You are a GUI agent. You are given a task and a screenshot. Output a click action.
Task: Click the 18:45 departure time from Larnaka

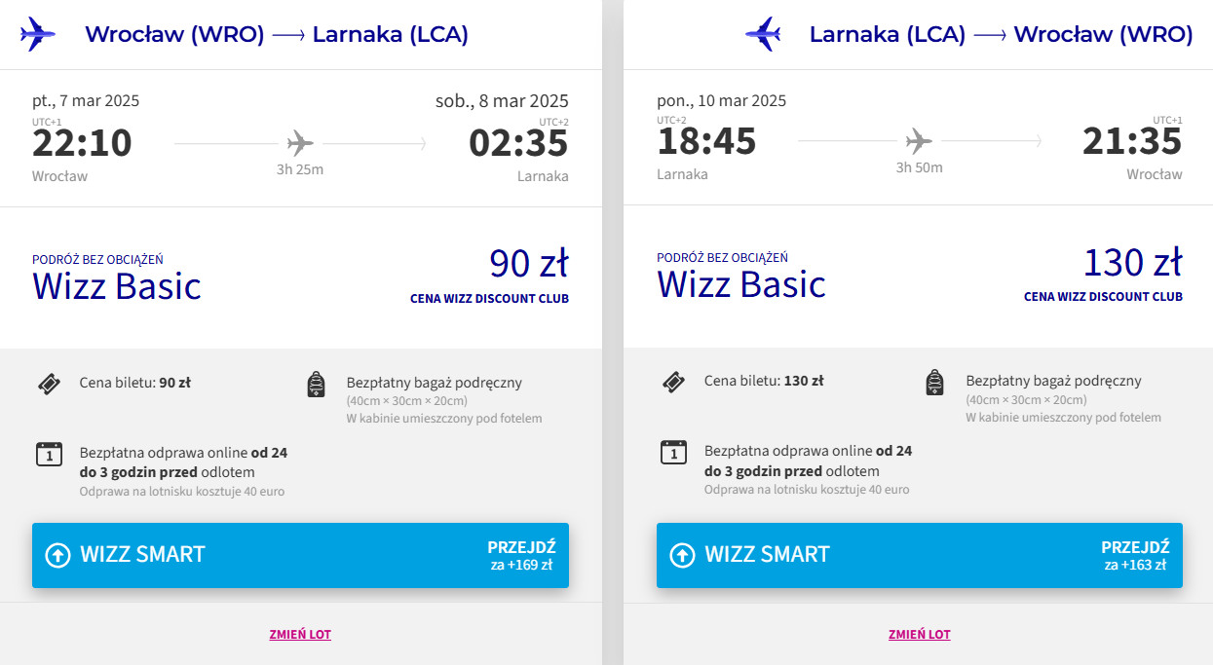point(706,142)
